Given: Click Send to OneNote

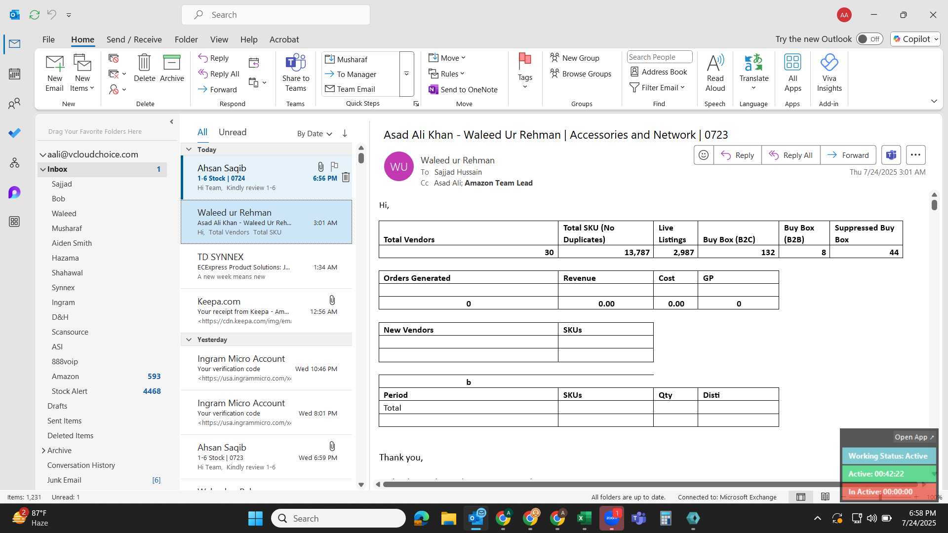Looking at the screenshot, I should click(x=463, y=89).
